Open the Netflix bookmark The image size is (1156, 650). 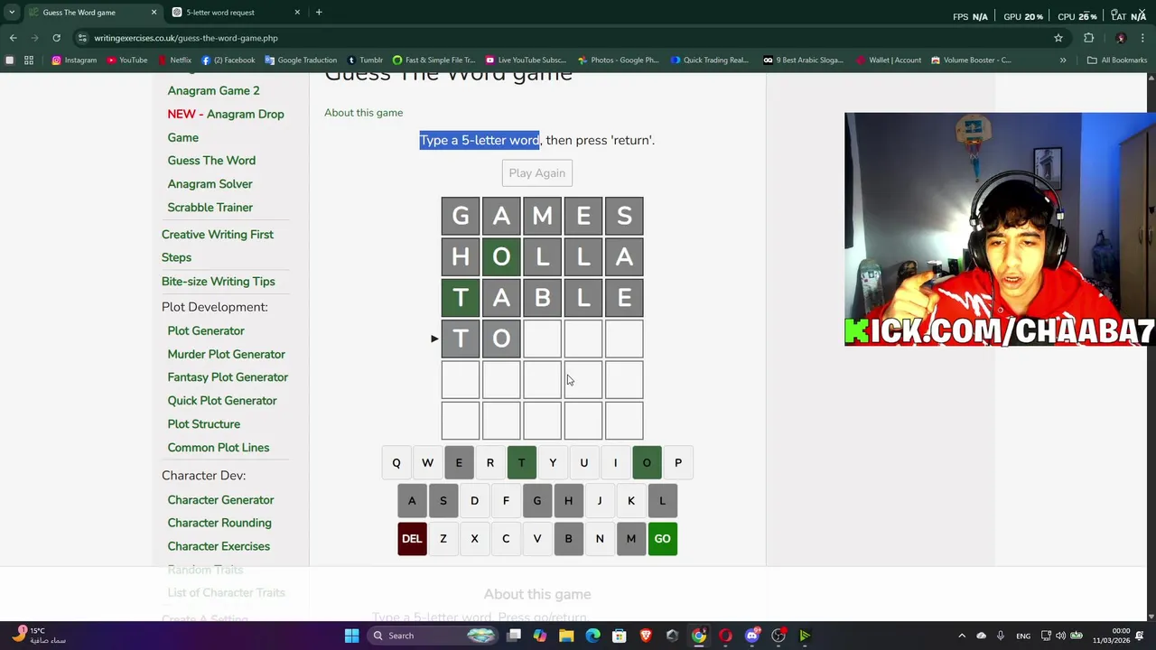tap(174, 60)
